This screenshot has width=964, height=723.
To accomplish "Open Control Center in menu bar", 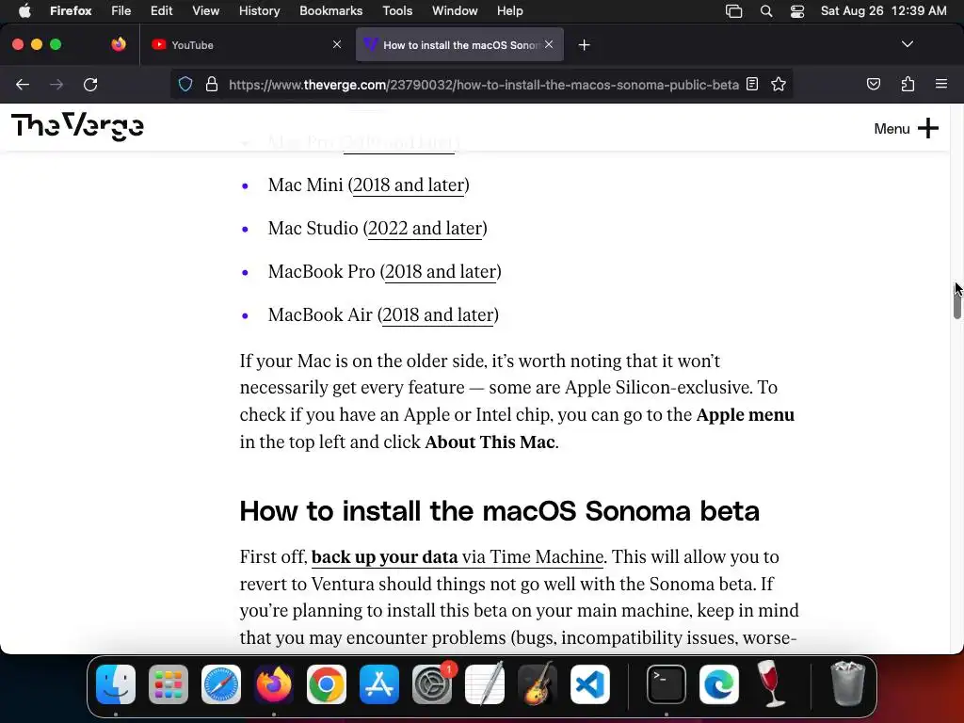I will click(796, 10).
